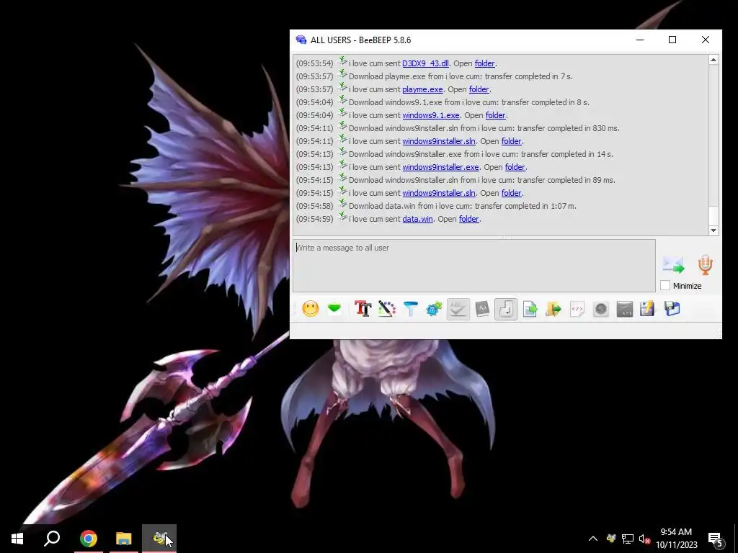
Task: Launch Google Chrome from the taskbar
Action: point(88,539)
